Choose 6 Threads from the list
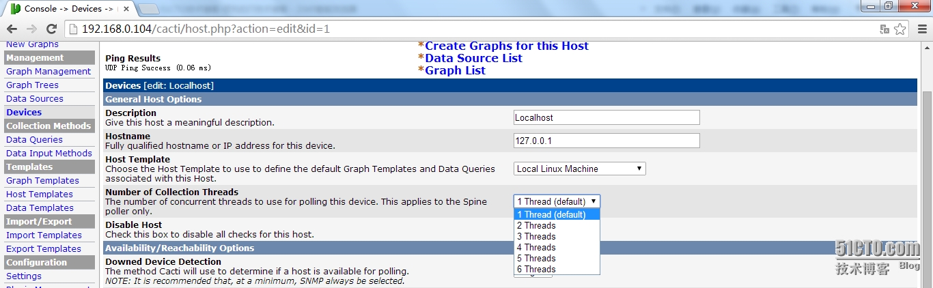 pos(557,269)
